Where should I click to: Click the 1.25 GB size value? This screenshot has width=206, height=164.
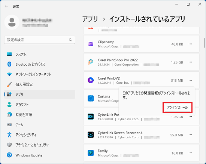[177, 62]
